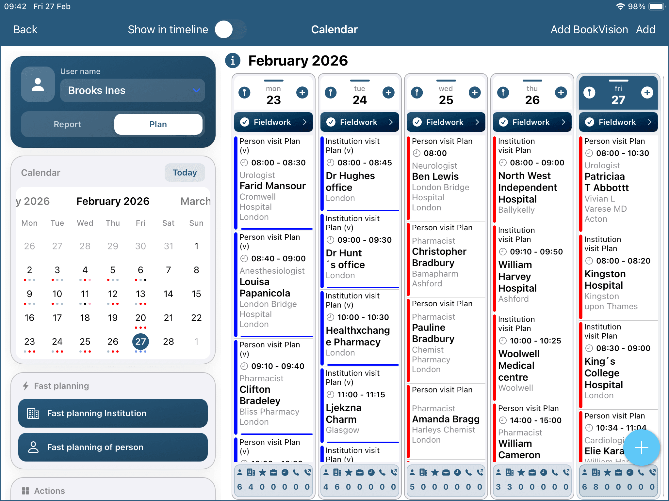Screen dimensions: 669x501
Task: Click the Wednesday 25 location pin icon
Action: 417,93
